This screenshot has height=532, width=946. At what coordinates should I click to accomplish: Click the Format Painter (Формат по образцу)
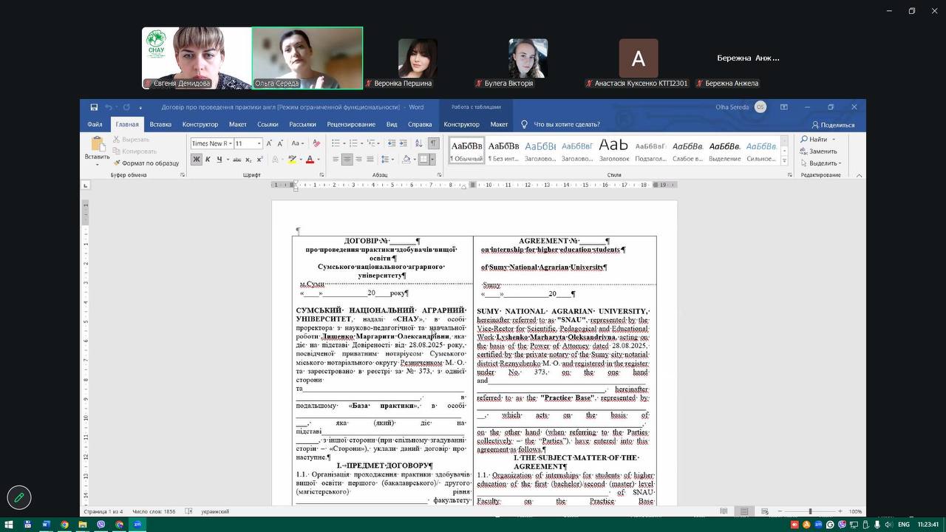146,163
